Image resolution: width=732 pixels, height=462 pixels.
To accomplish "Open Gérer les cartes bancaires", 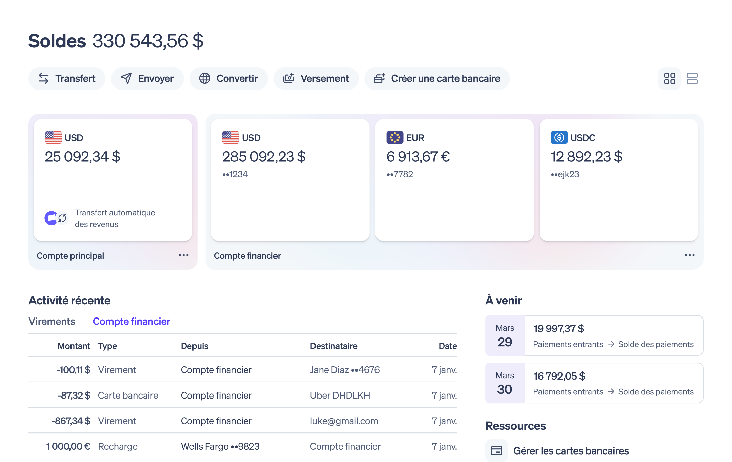I will pos(570,450).
